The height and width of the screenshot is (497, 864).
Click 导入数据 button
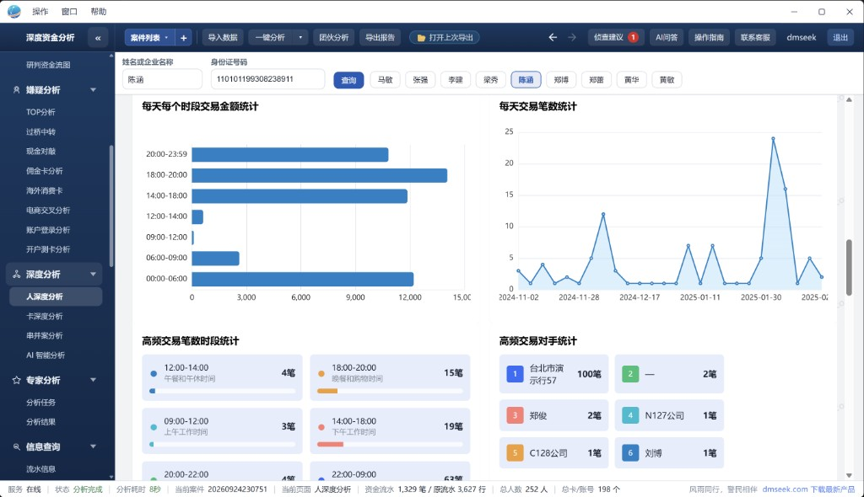(223, 37)
